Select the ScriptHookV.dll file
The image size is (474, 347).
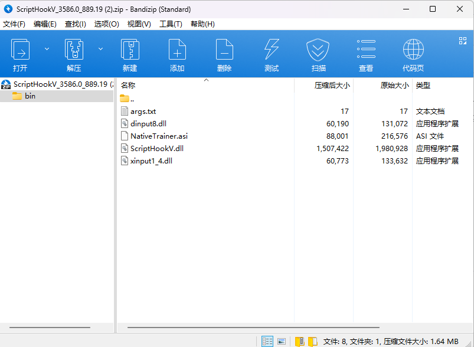pos(157,149)
